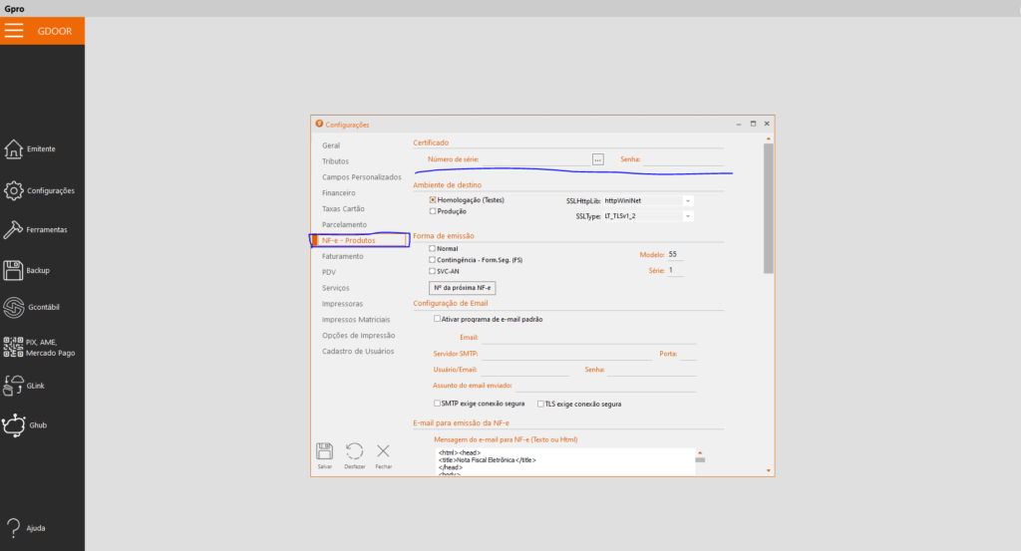Click the settings dialog vertical scrollbar
The image size is (1021, 551).
[x=768, y=207]
